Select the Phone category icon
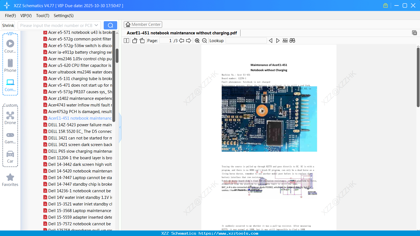This screenshot has height=236, width=420. click(10, 65)
